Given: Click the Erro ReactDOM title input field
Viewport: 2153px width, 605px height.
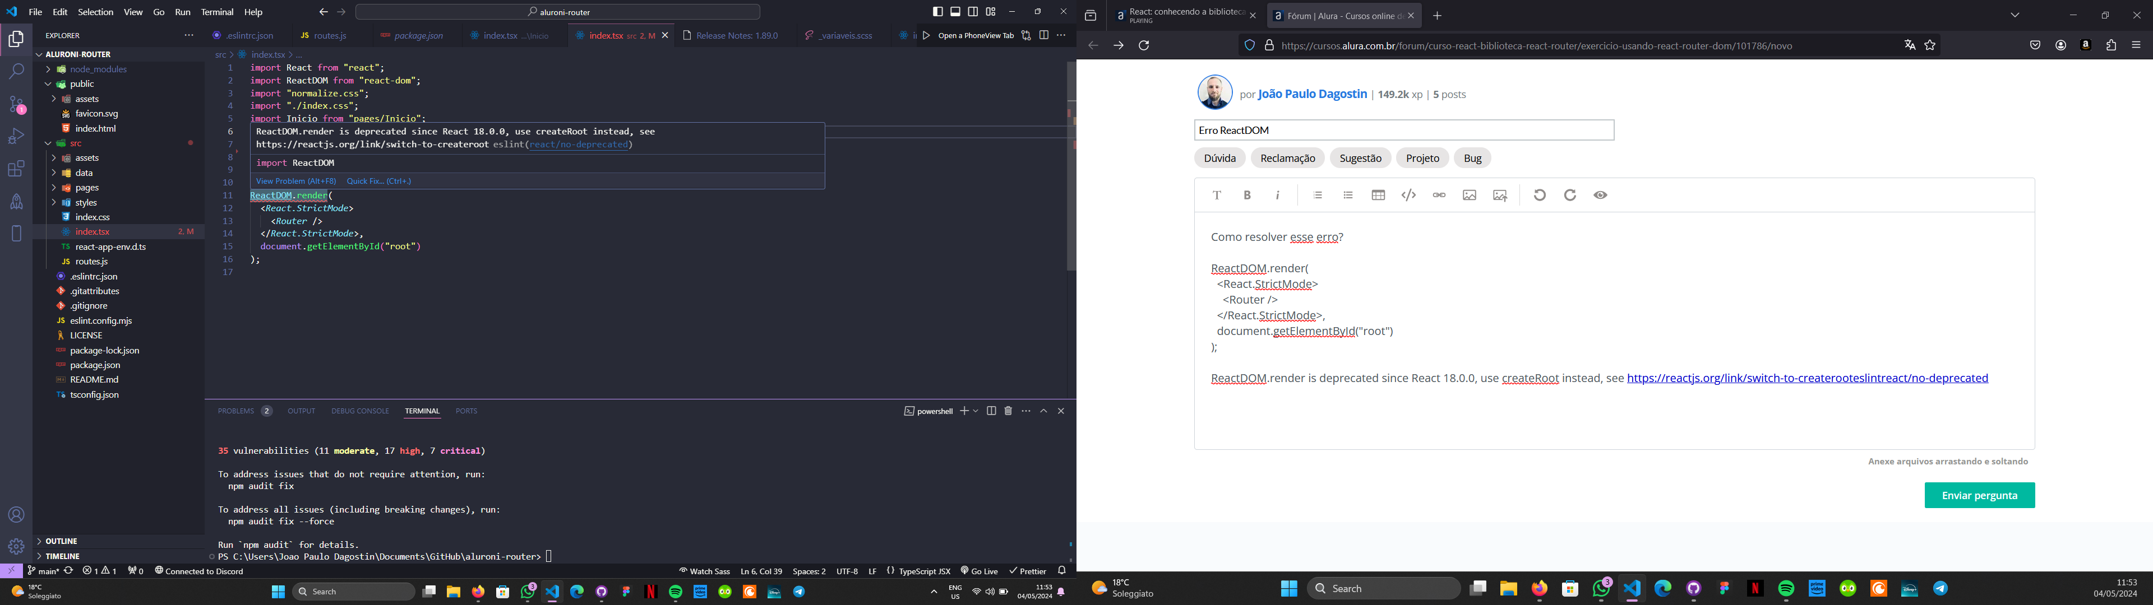Looking at the screenshot, I should click(x=1404, y=131).
